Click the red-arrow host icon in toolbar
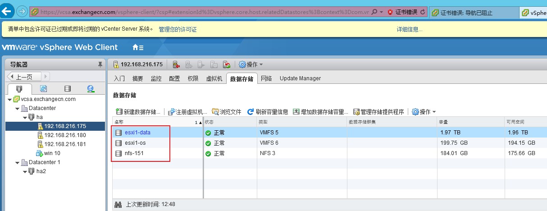 click(177, 64)
